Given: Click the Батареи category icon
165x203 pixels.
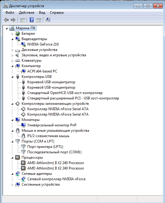Looking at the screenshot, I should pos(17,34).
